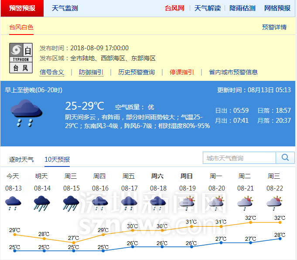Select the 台风白色 warning tab

pos(21,27)
